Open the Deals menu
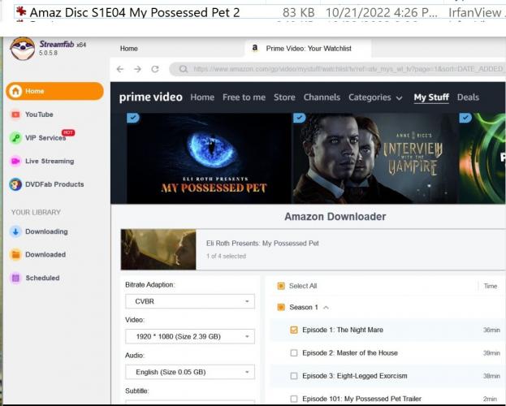Screen dimensions: 506x406 [x=468, y=97]
